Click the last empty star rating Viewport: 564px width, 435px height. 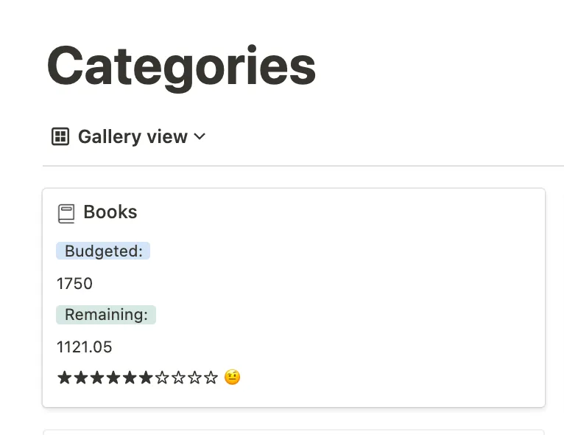pos(211,377)
